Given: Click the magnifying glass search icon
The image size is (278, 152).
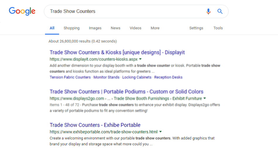Looking at the screenshot, I should (x=220, y=11).
